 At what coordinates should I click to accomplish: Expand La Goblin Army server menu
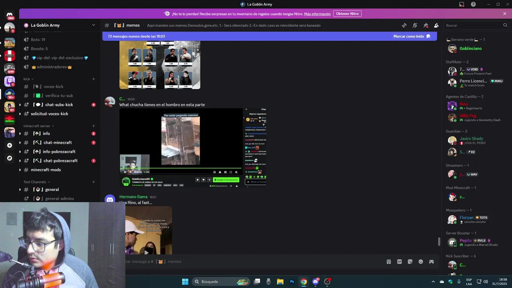point(60,25)
